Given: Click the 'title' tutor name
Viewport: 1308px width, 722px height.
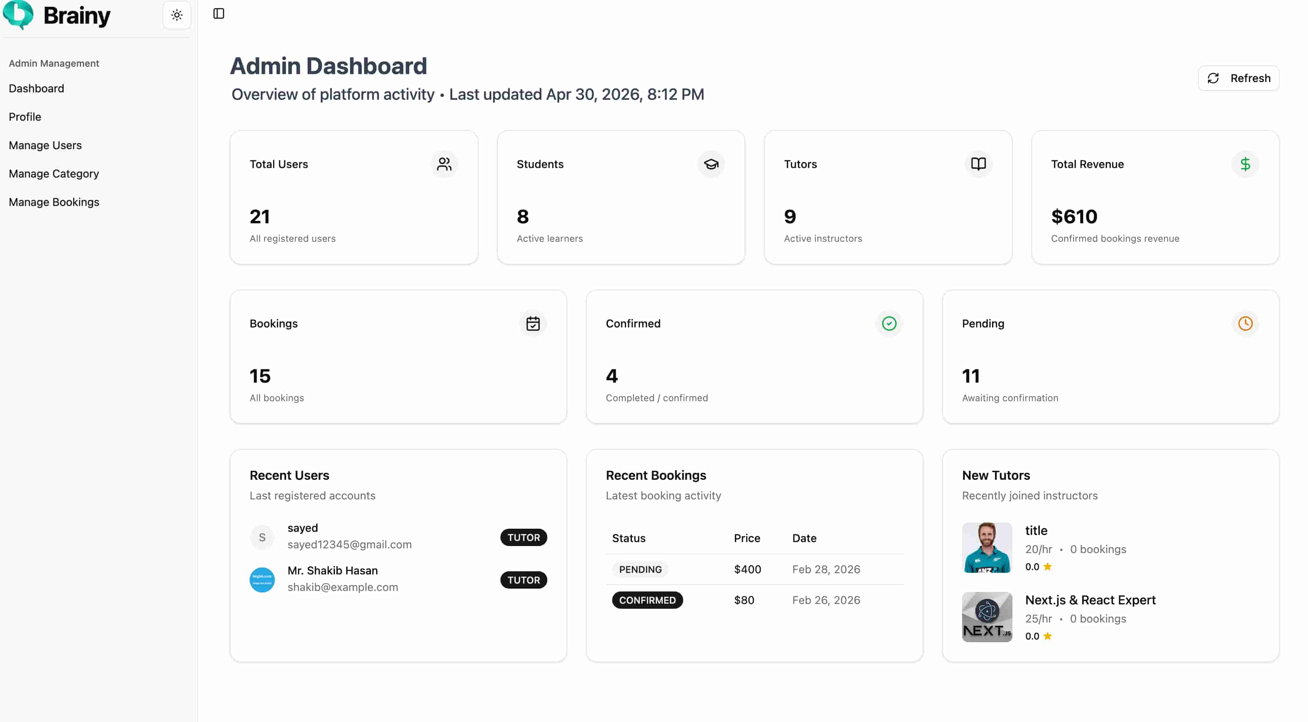Looking at the screenshot, I should [1036, 530].
